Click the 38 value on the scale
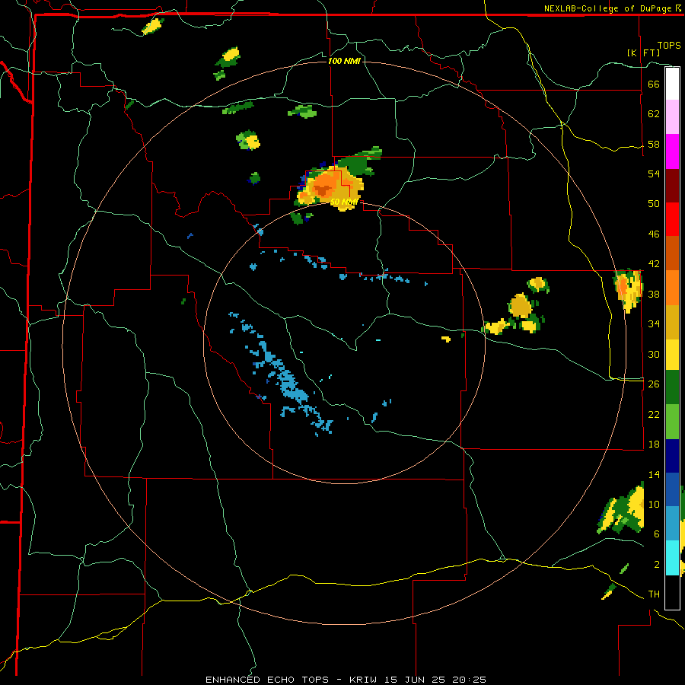685x685 pixels. click(654, 294)
